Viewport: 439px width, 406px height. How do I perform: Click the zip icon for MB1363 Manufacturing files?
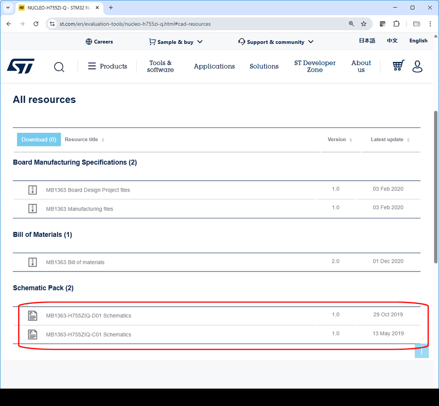pos(33,209)
